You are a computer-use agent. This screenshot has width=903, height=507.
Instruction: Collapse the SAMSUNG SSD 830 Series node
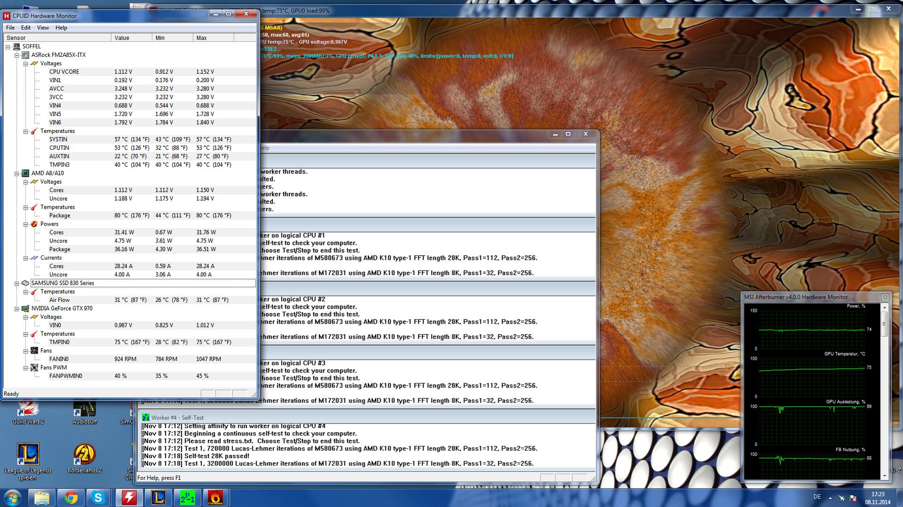pos(17,283)
